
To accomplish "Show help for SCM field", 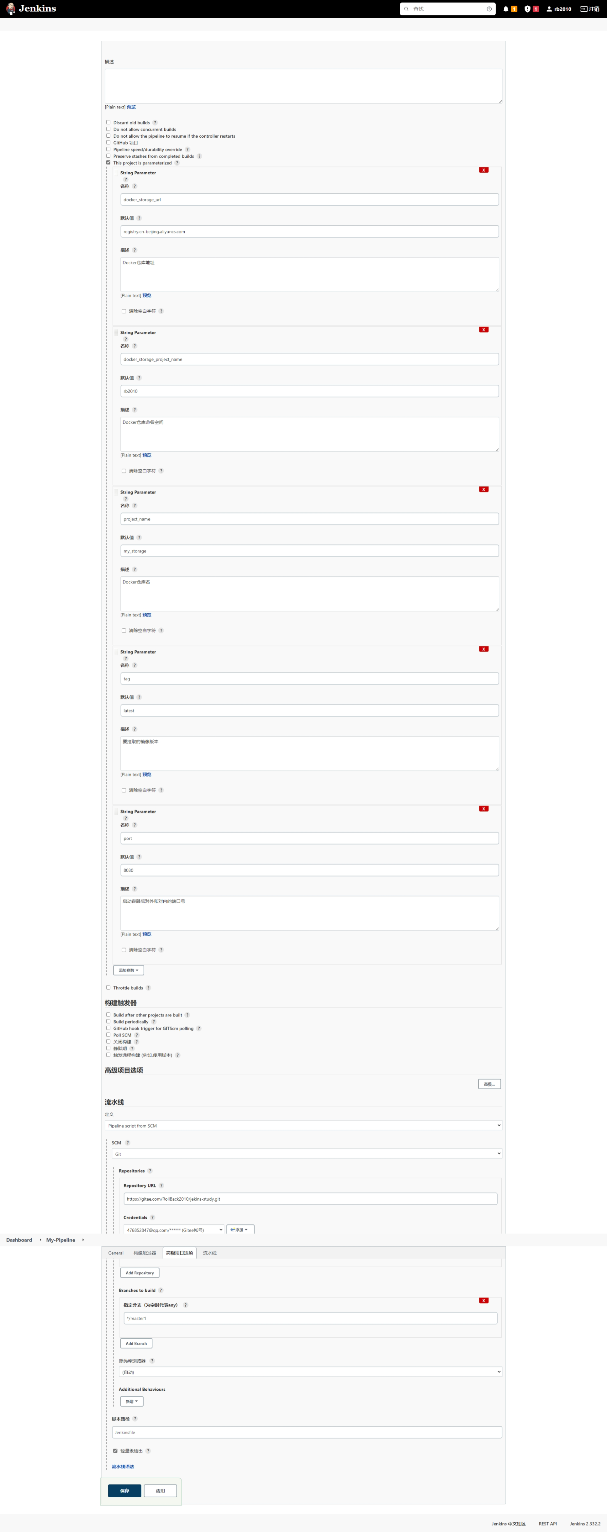I will (127, 1143).
